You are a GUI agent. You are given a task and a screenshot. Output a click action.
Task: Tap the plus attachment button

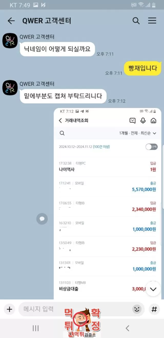point(9,309)
